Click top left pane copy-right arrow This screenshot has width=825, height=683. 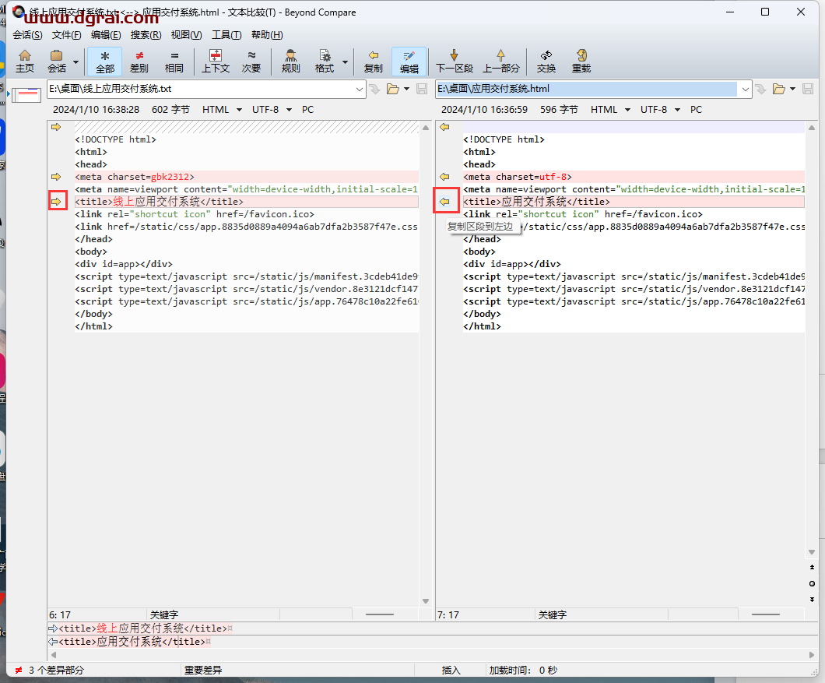tap(56, 127)
